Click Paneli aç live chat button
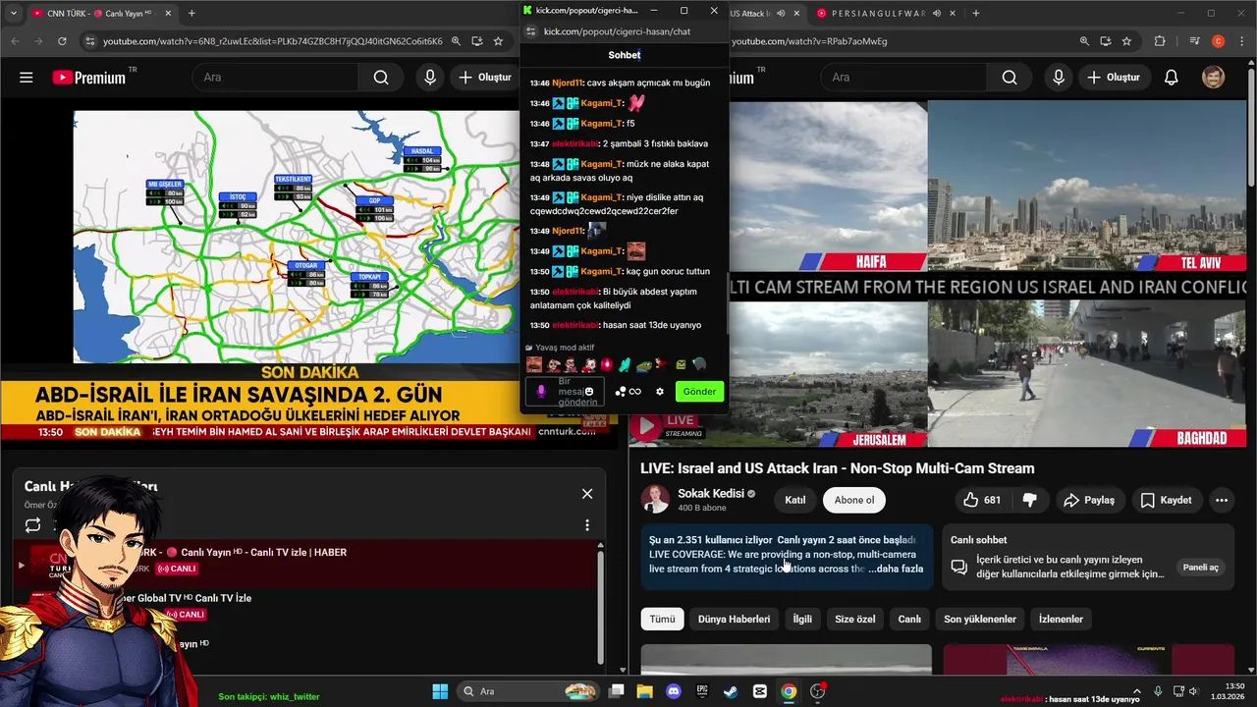This screenshot has height=707, width=1257. pos(1200,568)
